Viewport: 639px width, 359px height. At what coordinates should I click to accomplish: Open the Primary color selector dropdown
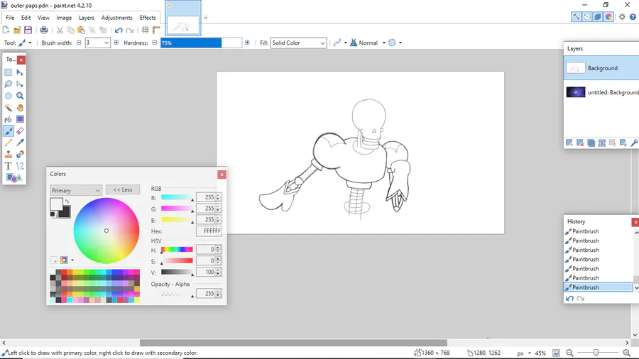[x=76, y=190]
